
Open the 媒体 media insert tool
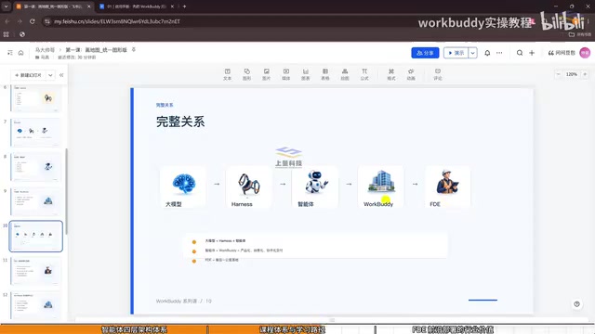tap(286, 74)
